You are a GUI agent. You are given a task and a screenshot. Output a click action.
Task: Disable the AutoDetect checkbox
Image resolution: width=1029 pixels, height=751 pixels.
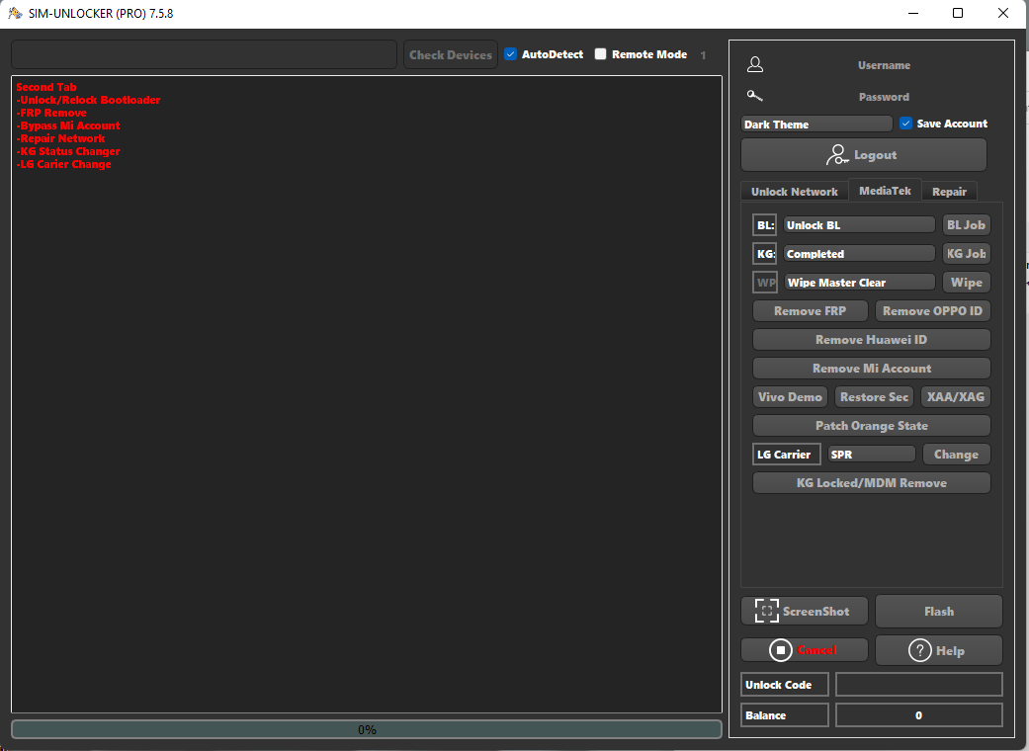511,54
